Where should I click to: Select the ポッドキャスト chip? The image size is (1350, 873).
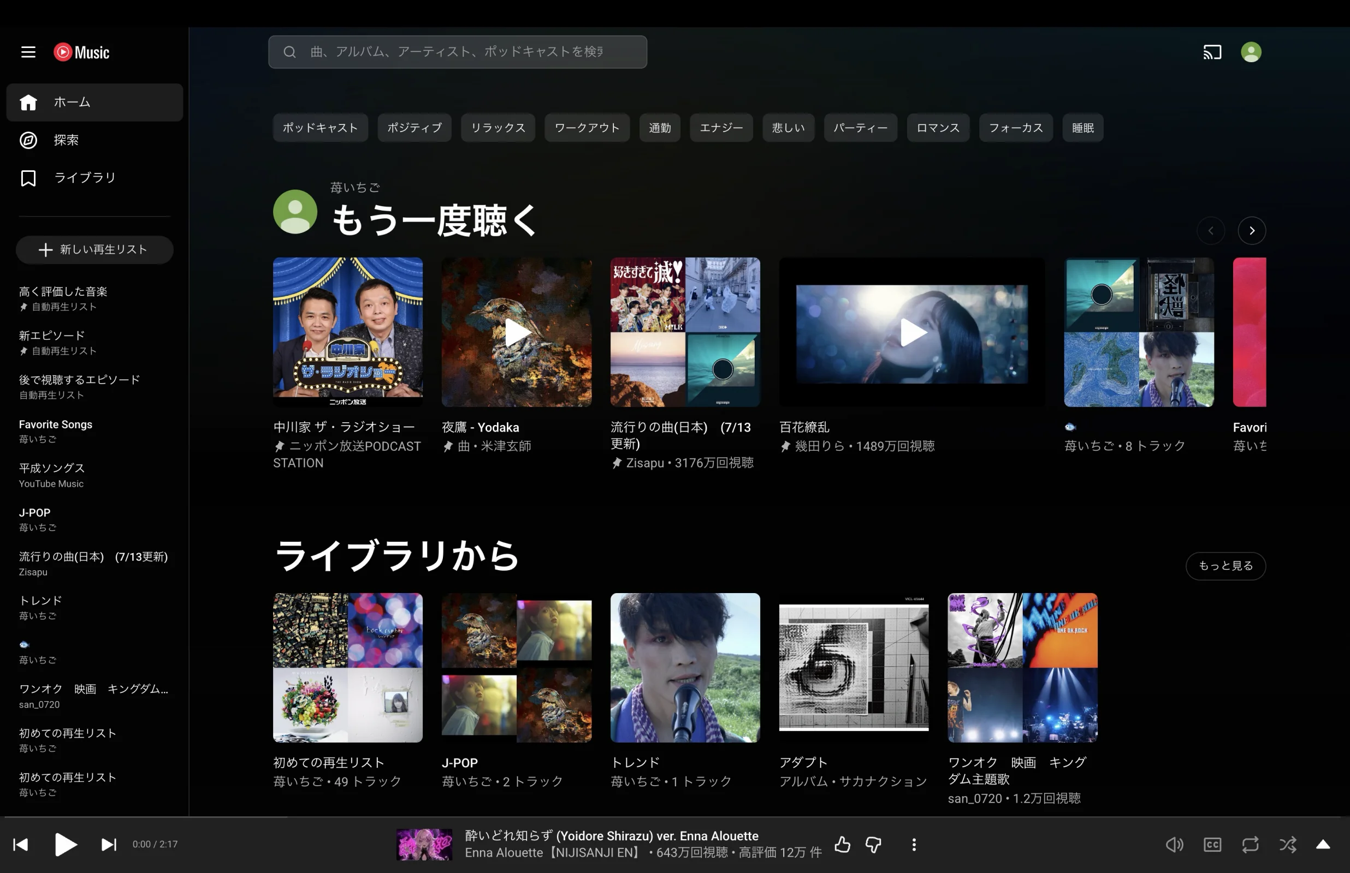coord(321,128)
